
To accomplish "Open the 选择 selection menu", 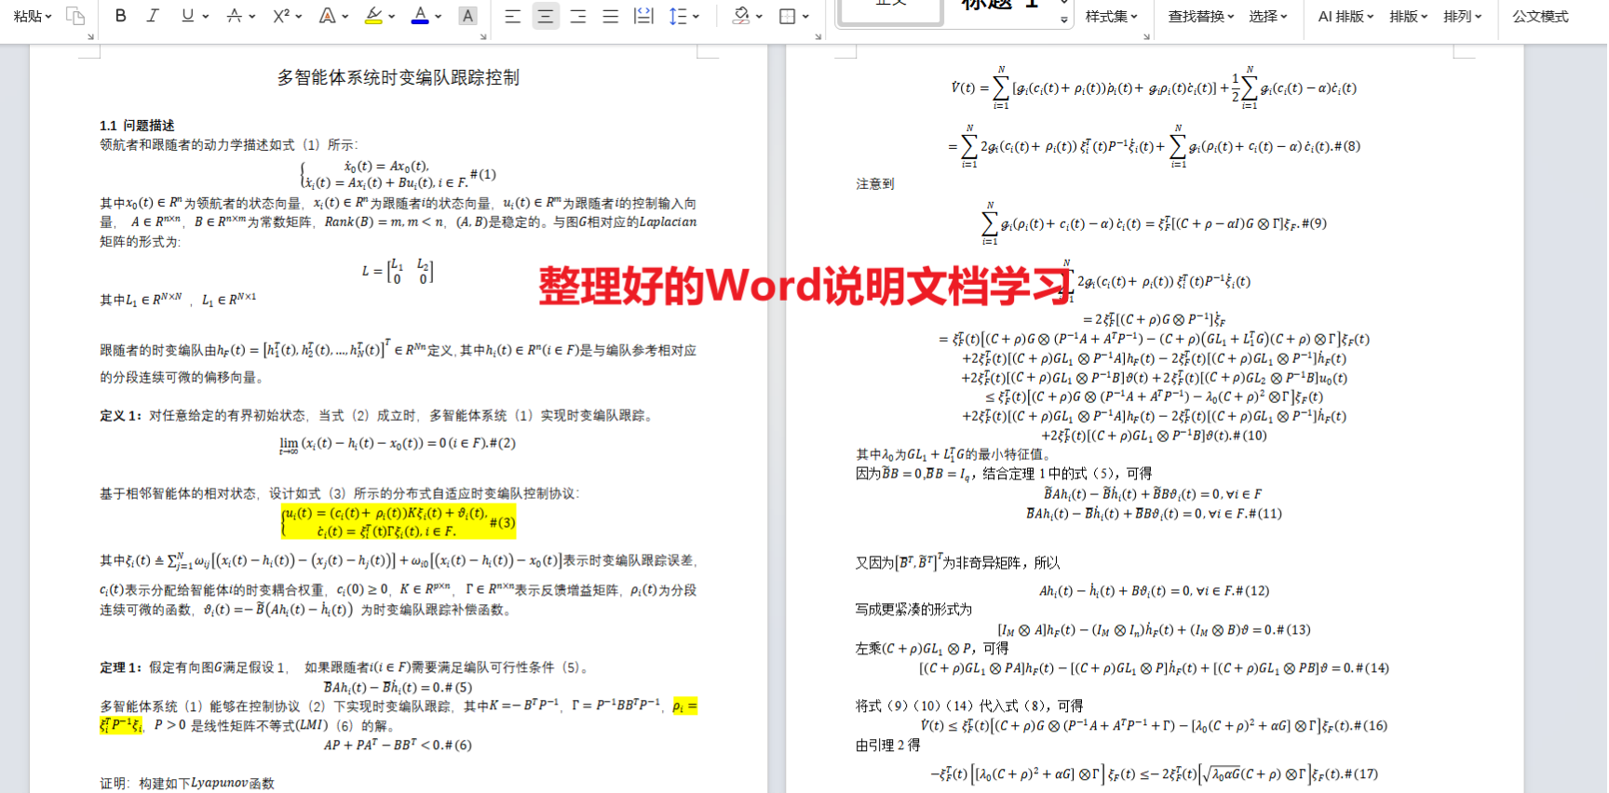I will [1268, 16].
